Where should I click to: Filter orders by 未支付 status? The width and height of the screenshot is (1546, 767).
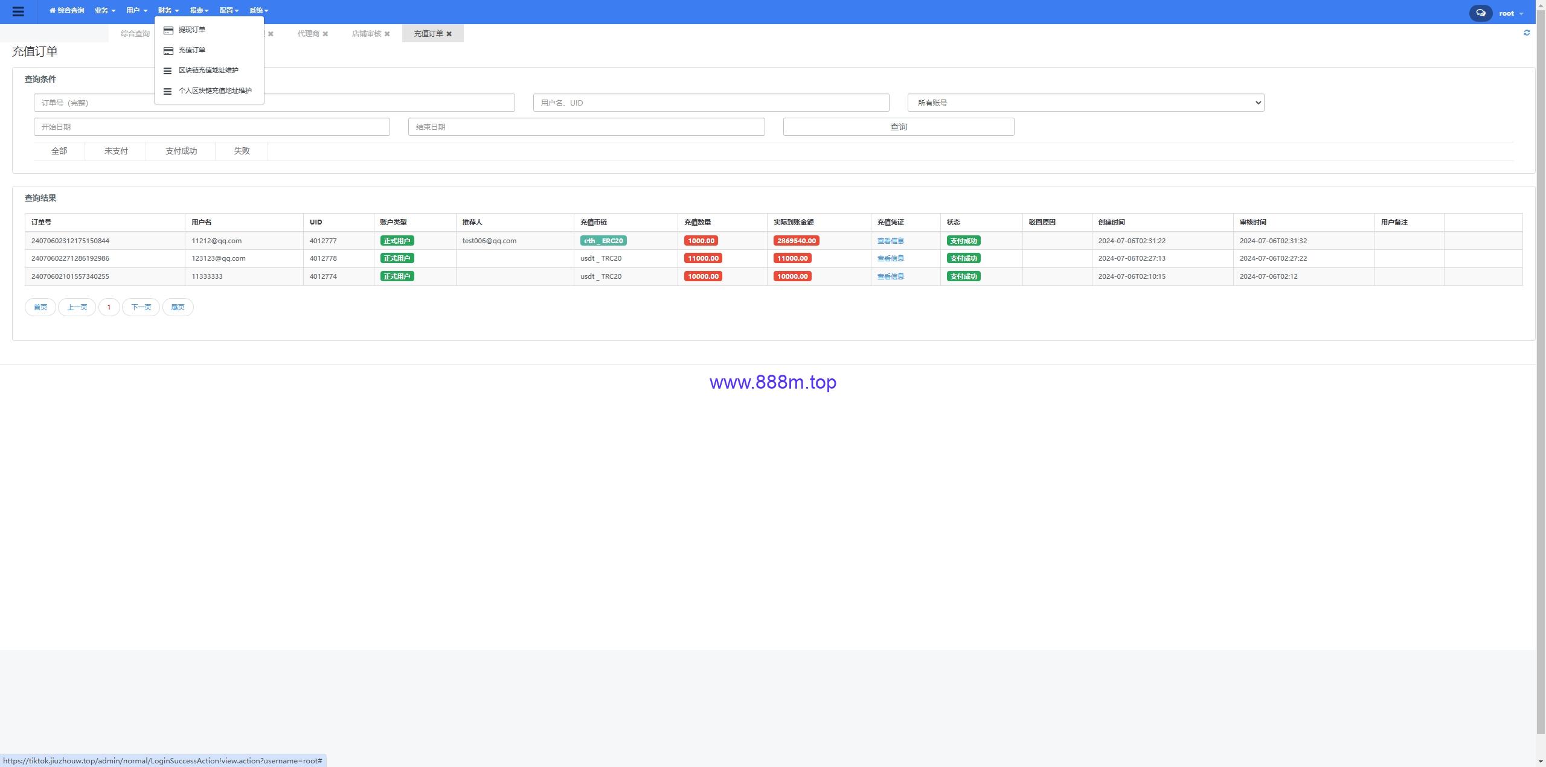click(116, 151)
